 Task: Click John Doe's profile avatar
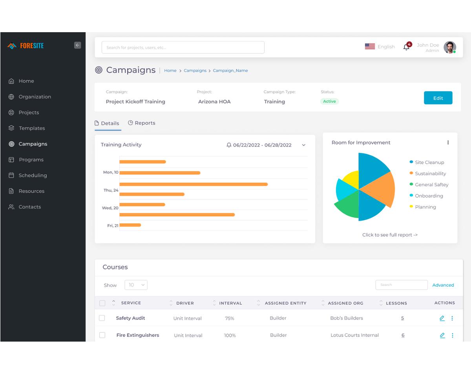pyautogui.click(x=449, y=47)
